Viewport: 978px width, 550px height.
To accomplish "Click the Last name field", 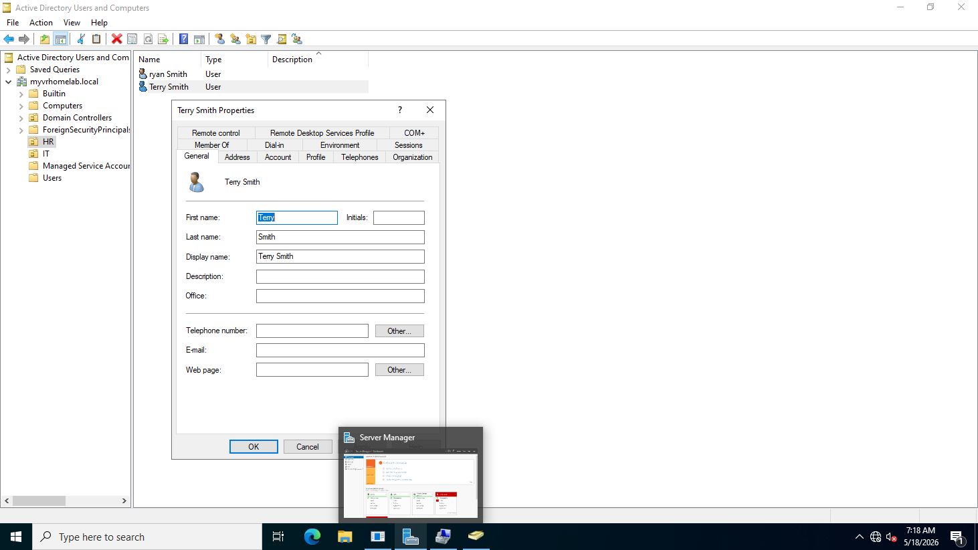I will click(340, 237).
